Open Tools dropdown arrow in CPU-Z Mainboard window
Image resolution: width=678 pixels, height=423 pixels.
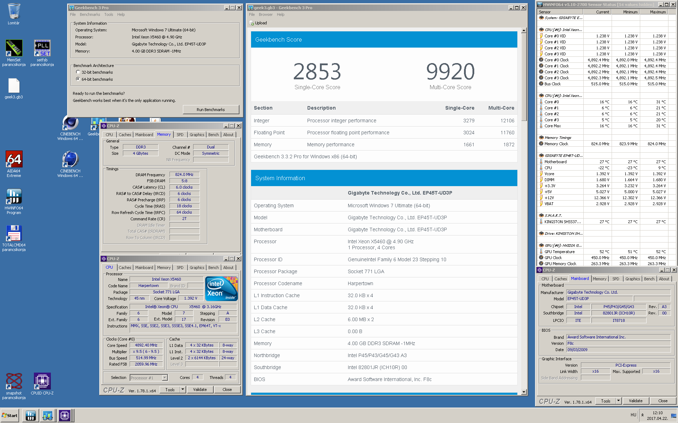click(618, 401)
